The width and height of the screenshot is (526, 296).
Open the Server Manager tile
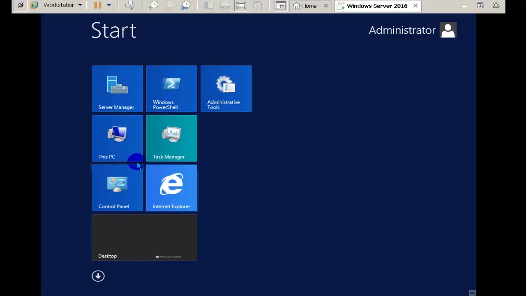coord(117,88)
